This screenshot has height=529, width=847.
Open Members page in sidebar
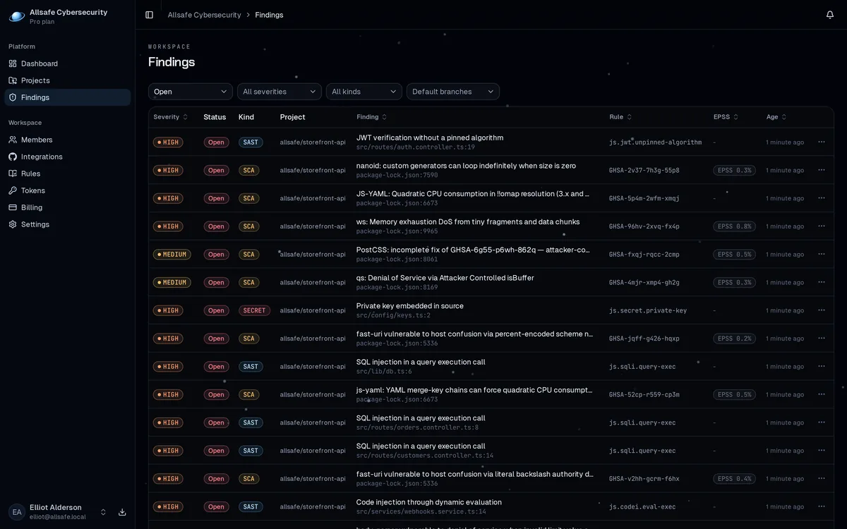[x=68, y=140]
